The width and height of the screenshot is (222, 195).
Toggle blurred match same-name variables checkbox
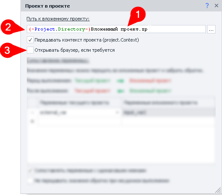(x=30, y=171)
